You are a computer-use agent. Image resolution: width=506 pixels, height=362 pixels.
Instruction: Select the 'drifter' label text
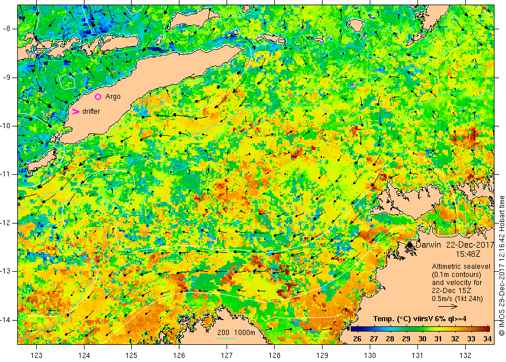(91, 111)
